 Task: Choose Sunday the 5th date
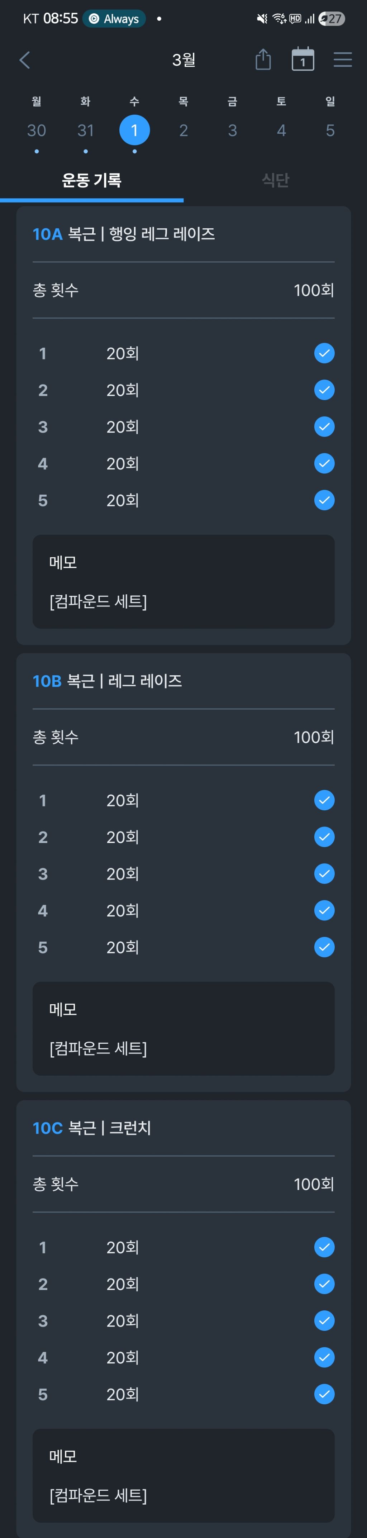pyautogui.click(x=330, y=130)
